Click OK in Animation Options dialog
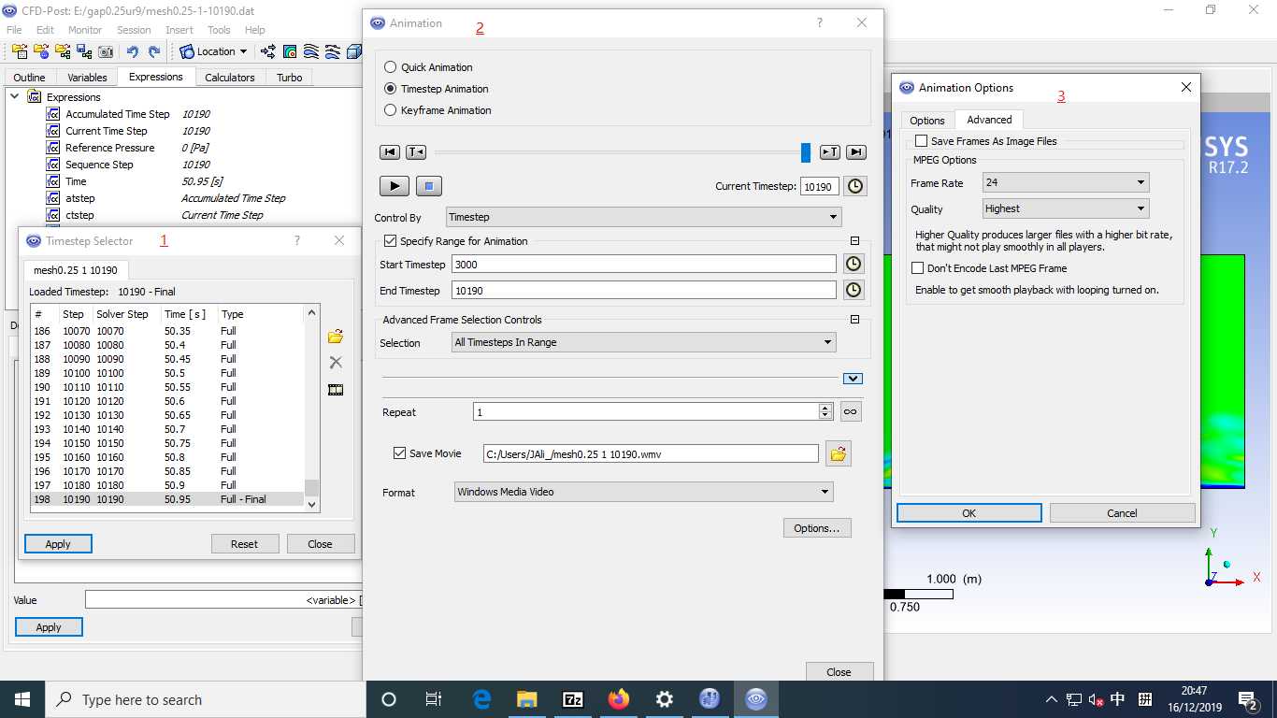This screenshot has width=1277, height=718. coord(969,513)
